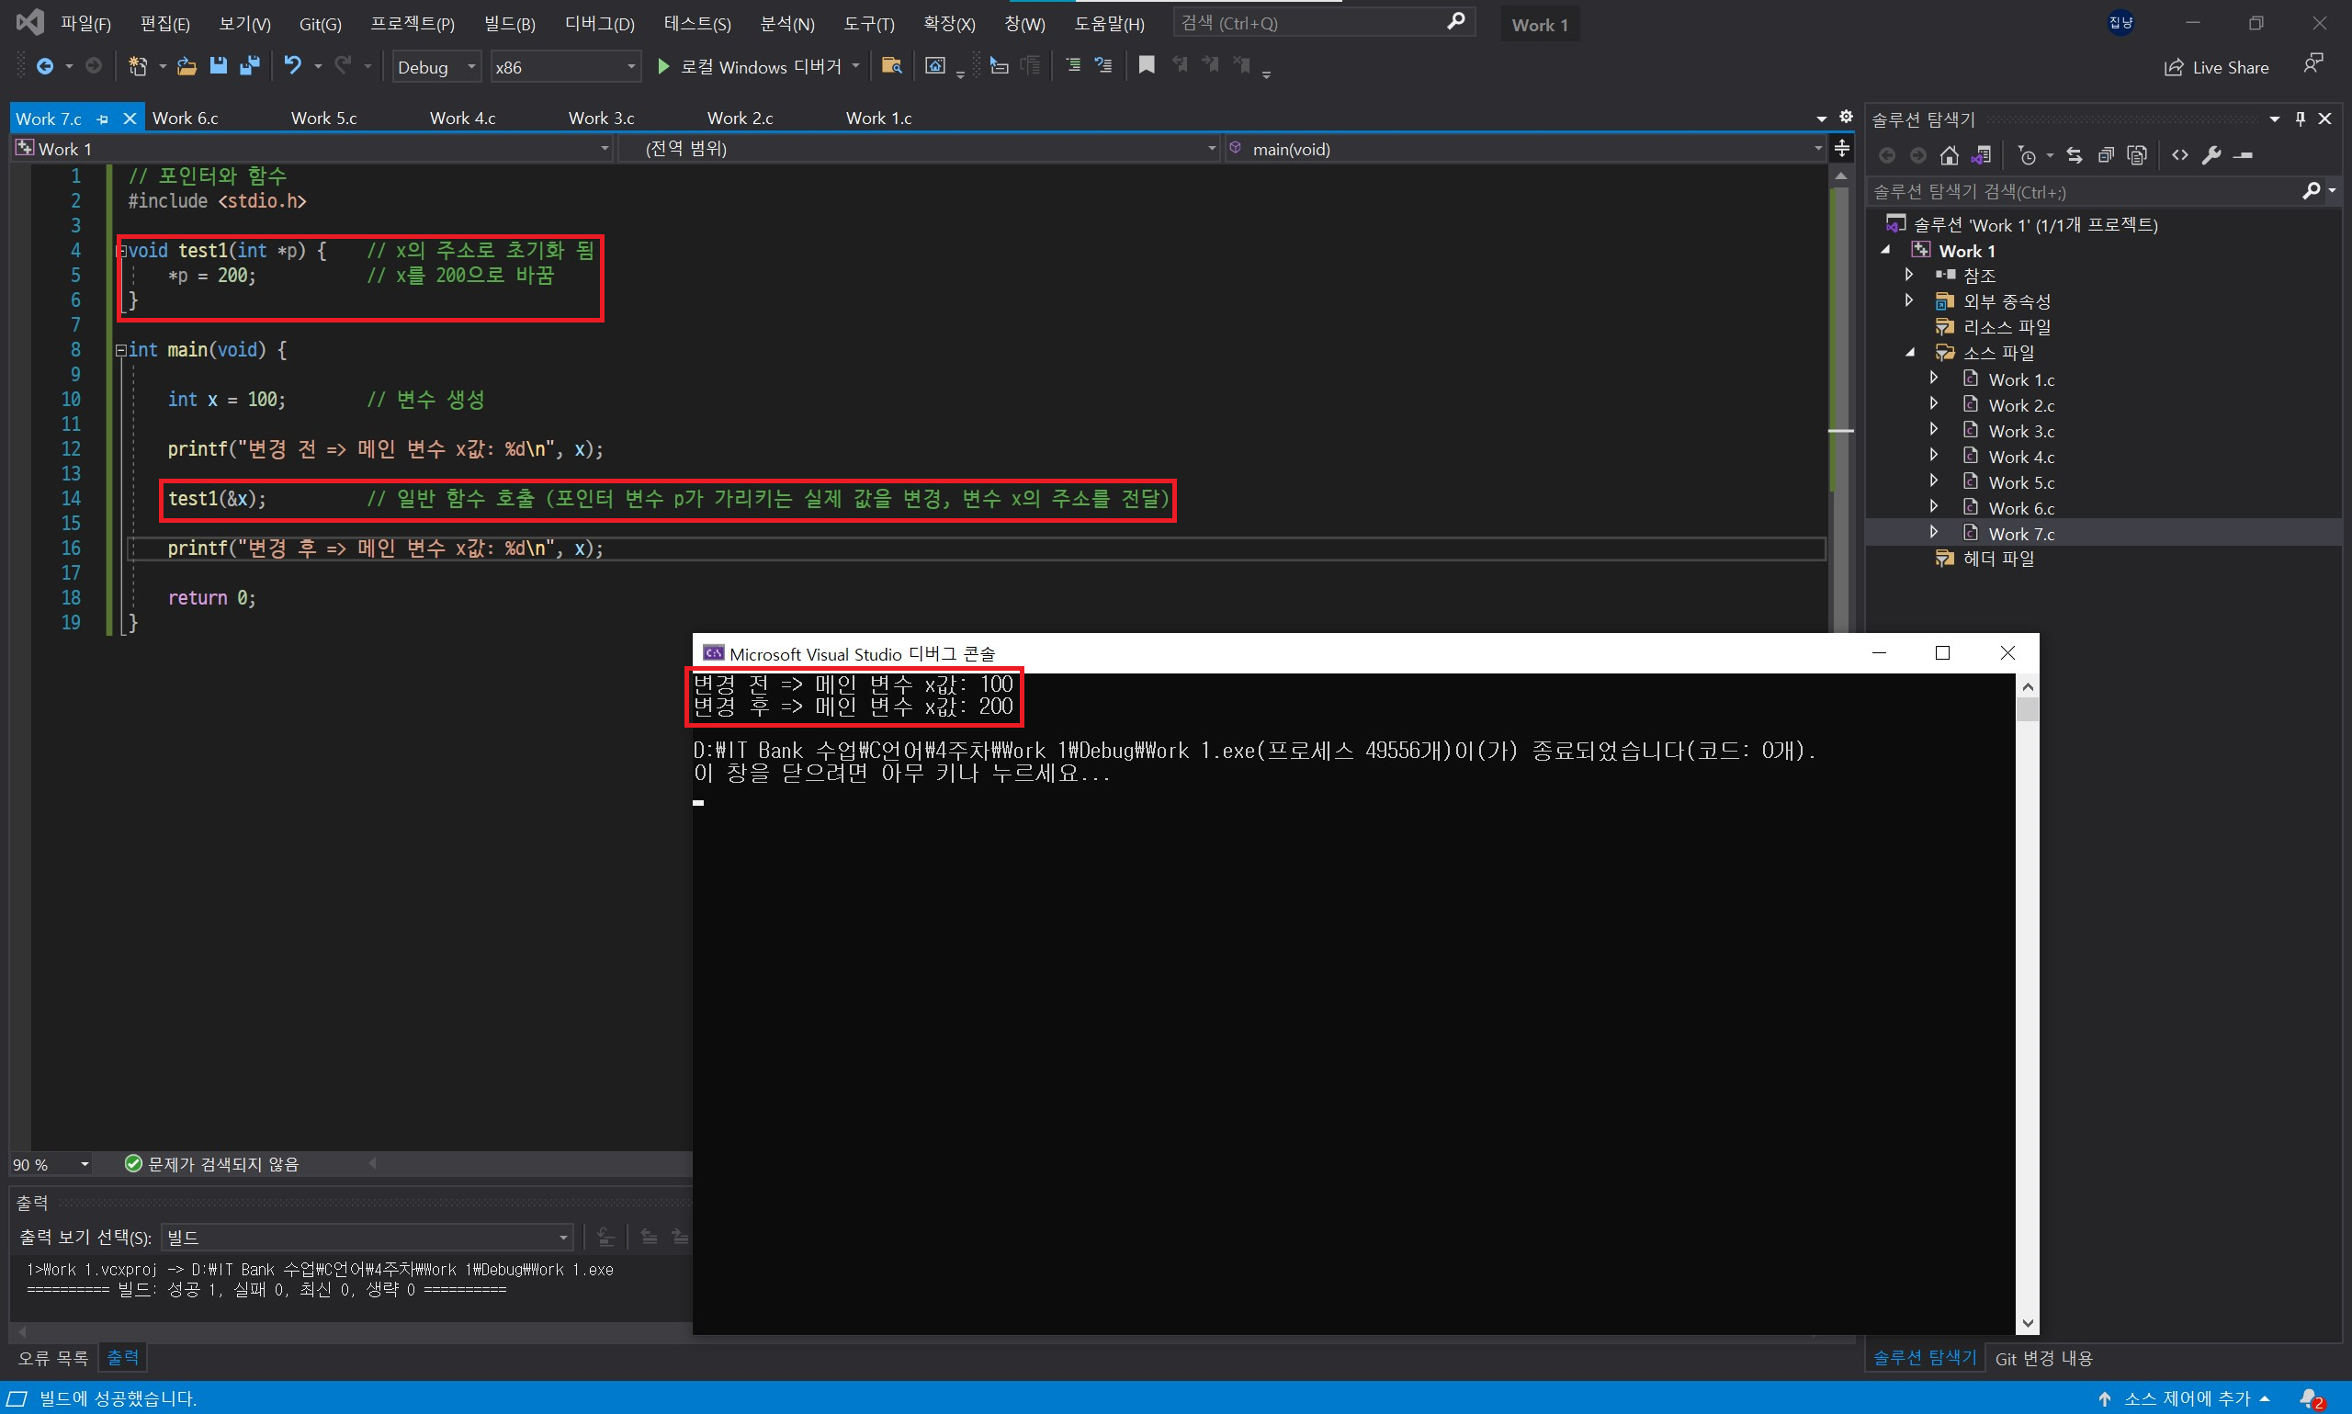Image resolution: width=2352 pixels, height=1414 pixels.
Task: Collapse the main function outlining box
Action: [121, 351]
